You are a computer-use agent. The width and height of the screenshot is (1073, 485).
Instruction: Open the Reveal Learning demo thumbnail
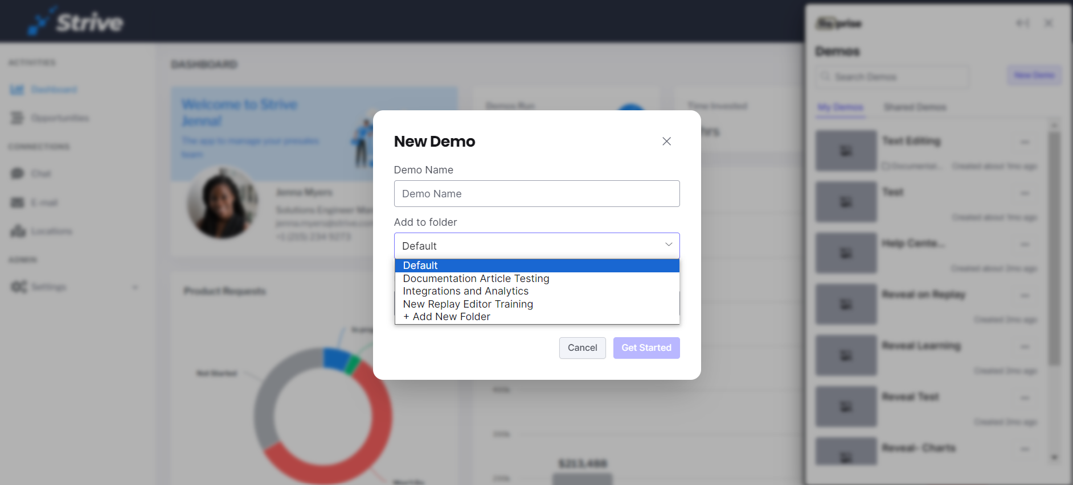tap(846, 355)
